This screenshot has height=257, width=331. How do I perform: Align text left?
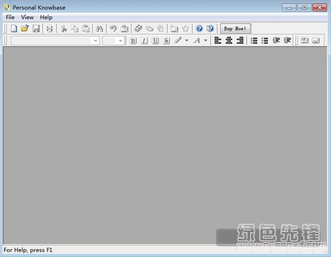click(218, 40)
